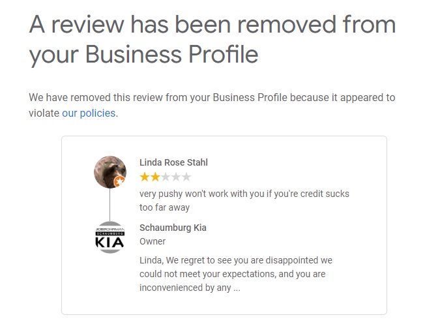The width and height of the screenshot is (438, 328).
Task: Click the "too far away" review line
Action: pyautogui.click(x=165, y=207)
